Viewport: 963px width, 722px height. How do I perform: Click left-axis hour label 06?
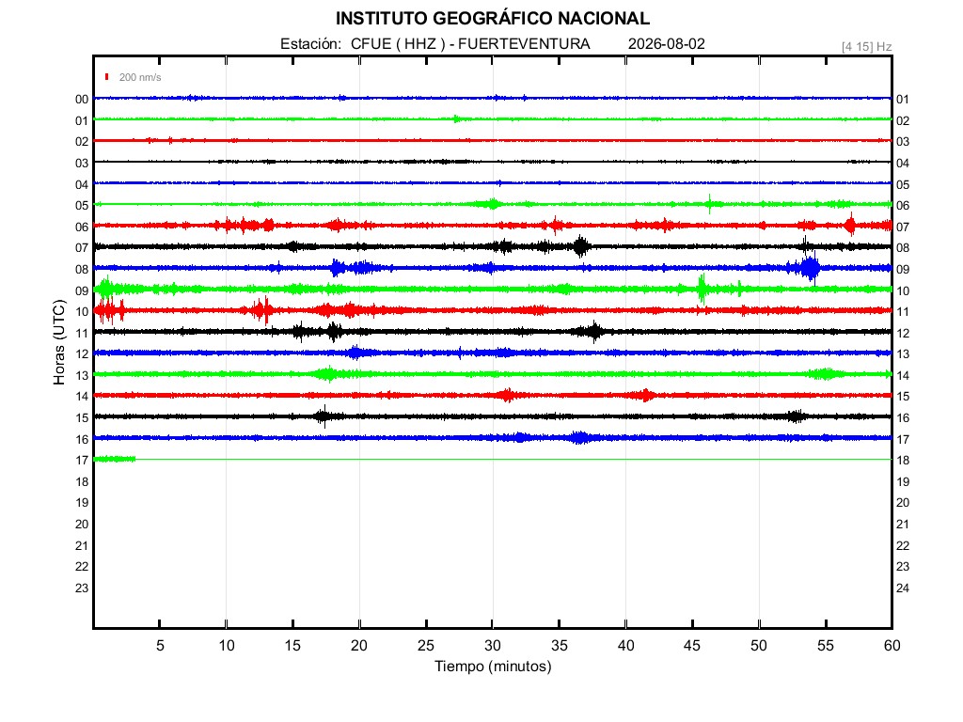click(x=82, y=228)
